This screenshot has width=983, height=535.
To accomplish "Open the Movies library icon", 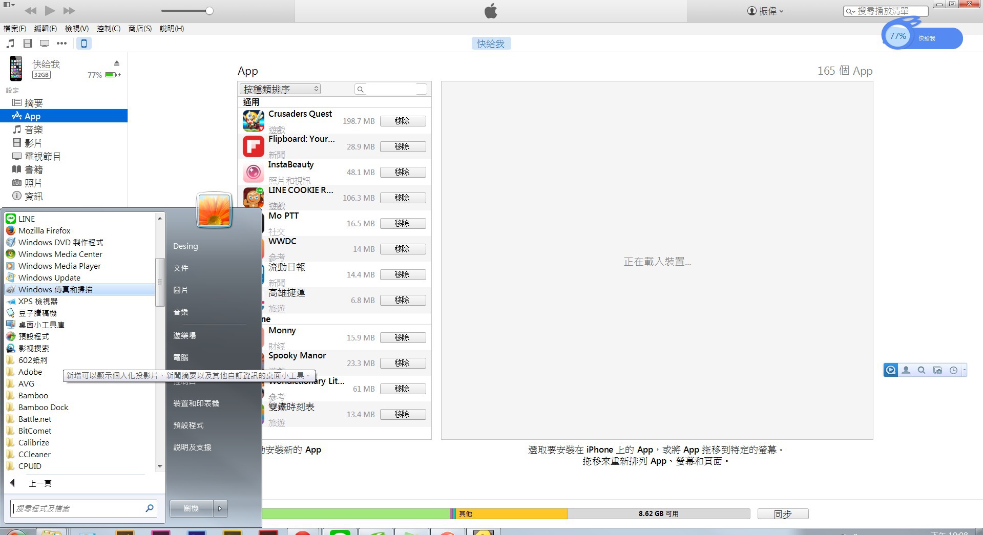I will tap(28, 44).
